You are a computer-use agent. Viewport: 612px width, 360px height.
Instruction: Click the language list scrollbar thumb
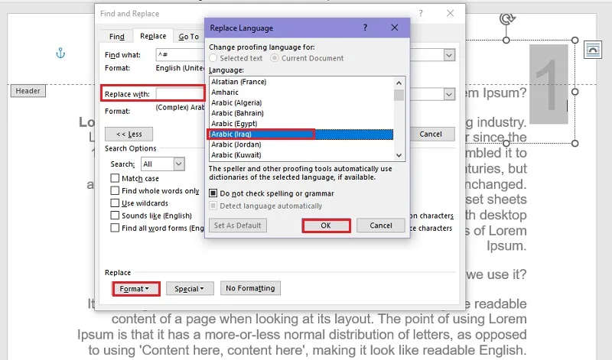pos(399,96)
